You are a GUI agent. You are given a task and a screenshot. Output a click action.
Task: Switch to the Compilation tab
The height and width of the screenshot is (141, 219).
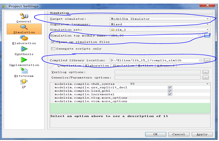(x=69, y=66)
